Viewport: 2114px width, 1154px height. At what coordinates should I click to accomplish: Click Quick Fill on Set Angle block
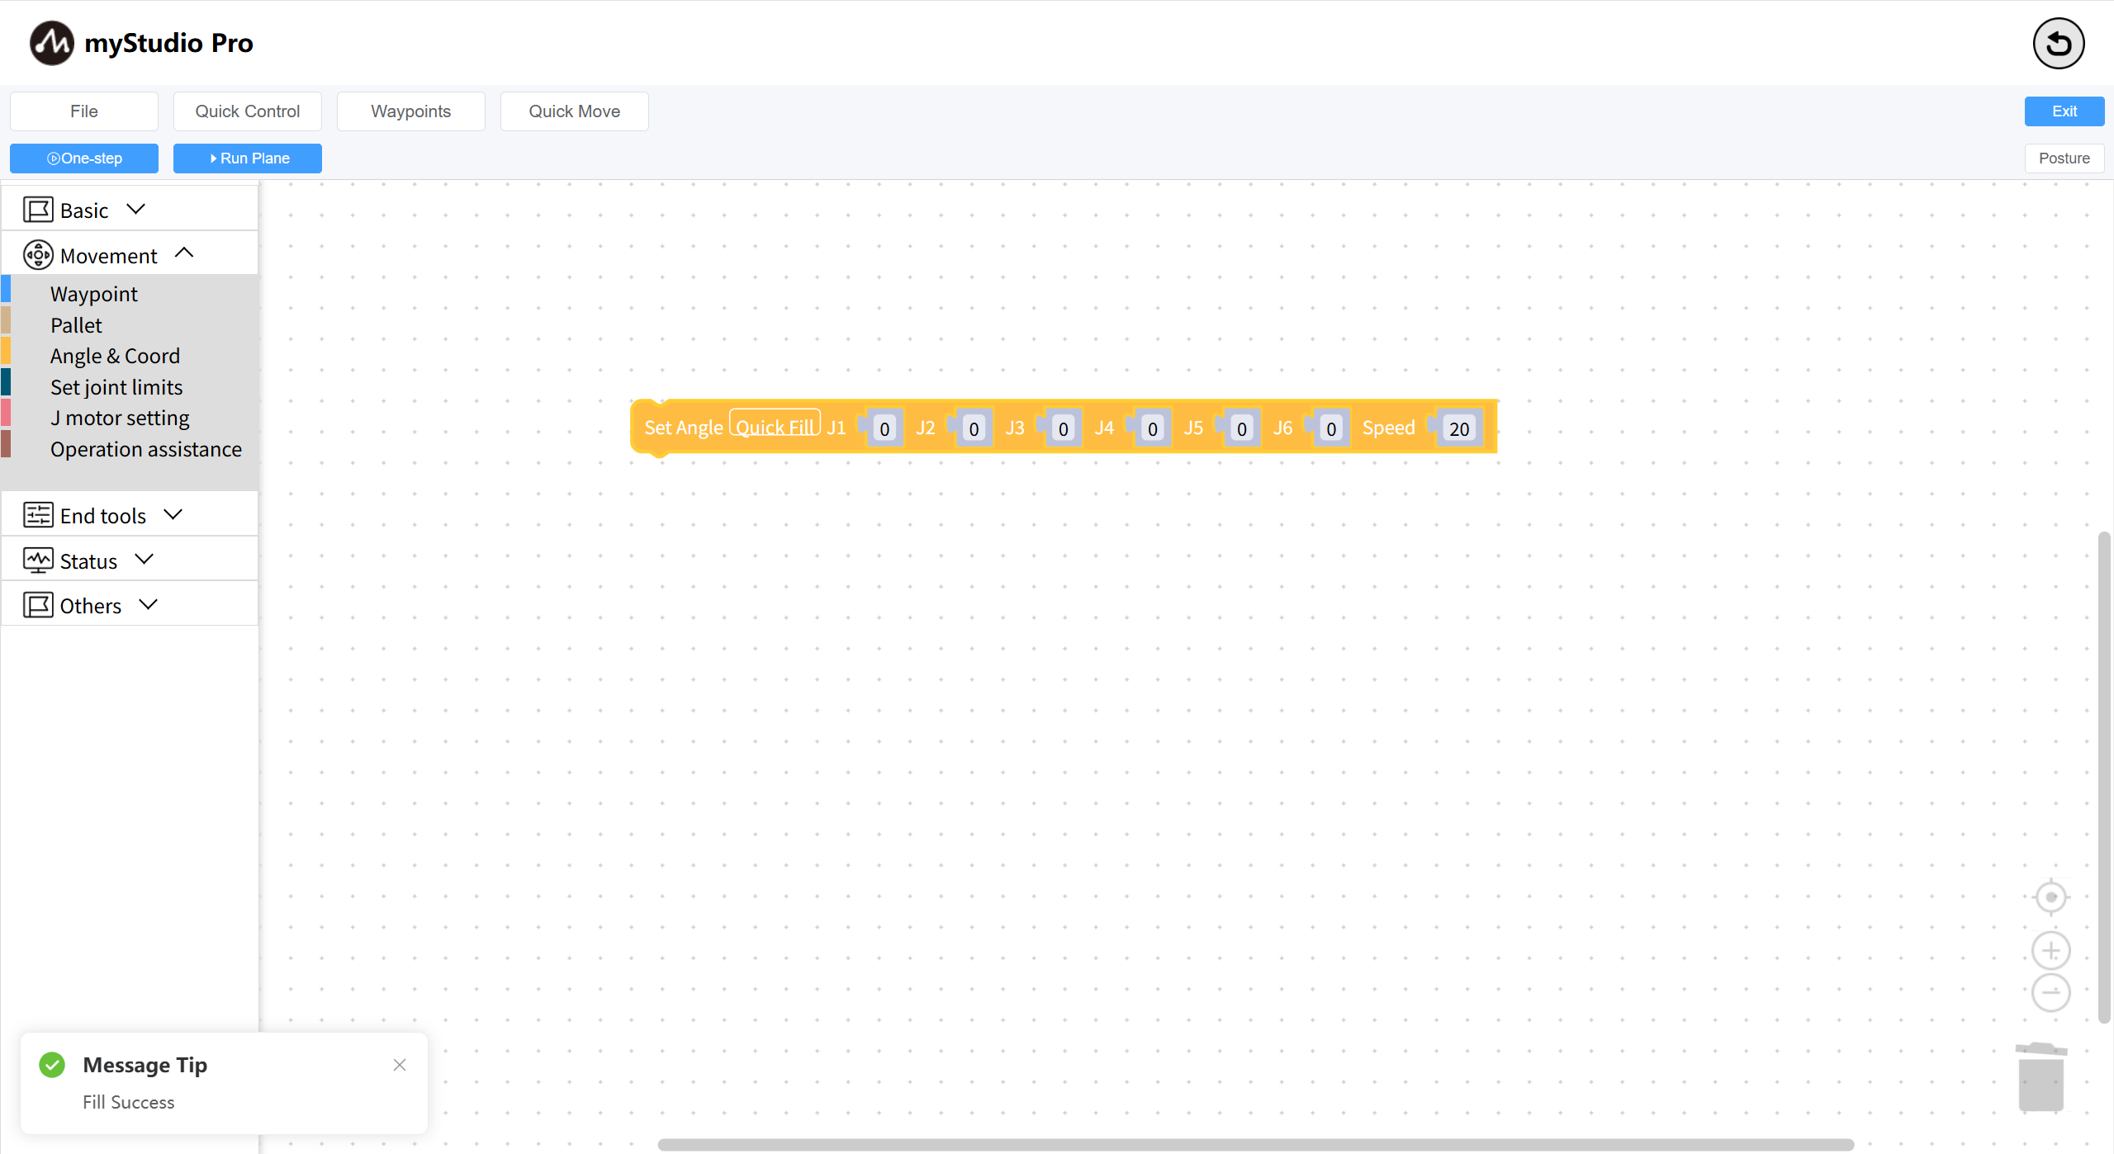775,426
